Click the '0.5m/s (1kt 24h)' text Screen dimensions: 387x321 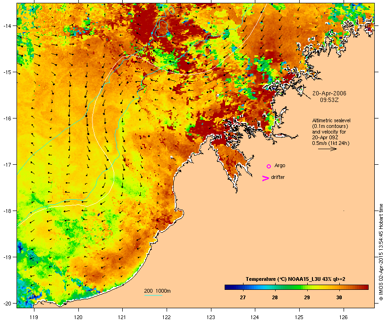(331, 143)
